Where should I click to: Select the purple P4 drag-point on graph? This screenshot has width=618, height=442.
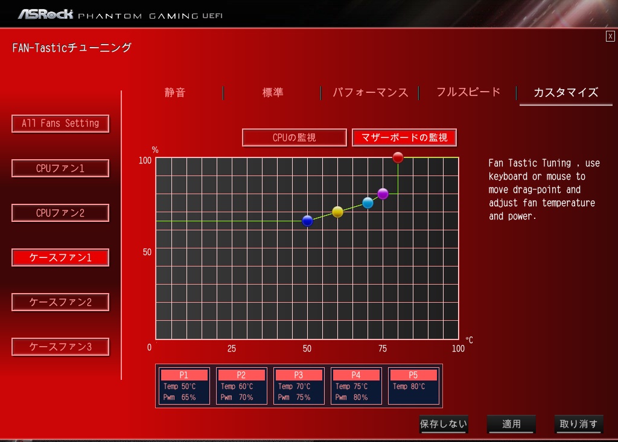[383, 194]
